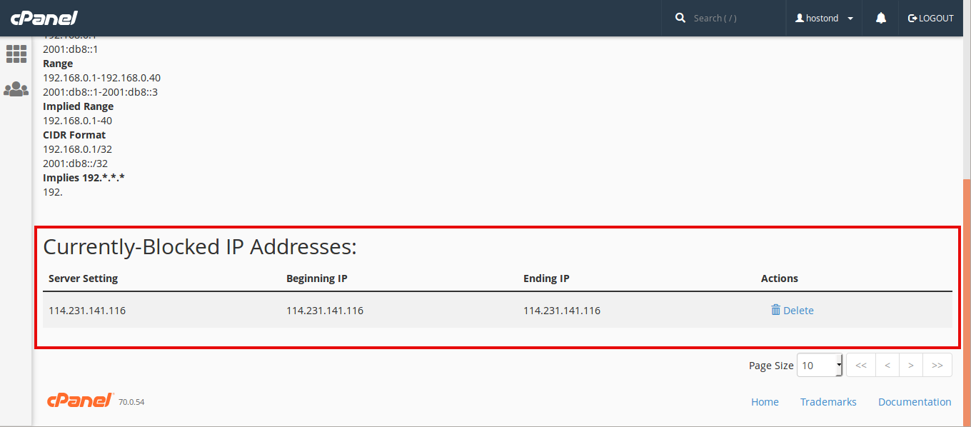Open the hostond user menu
This screenshot has width=971, height=427.
[x=824, y=18]
